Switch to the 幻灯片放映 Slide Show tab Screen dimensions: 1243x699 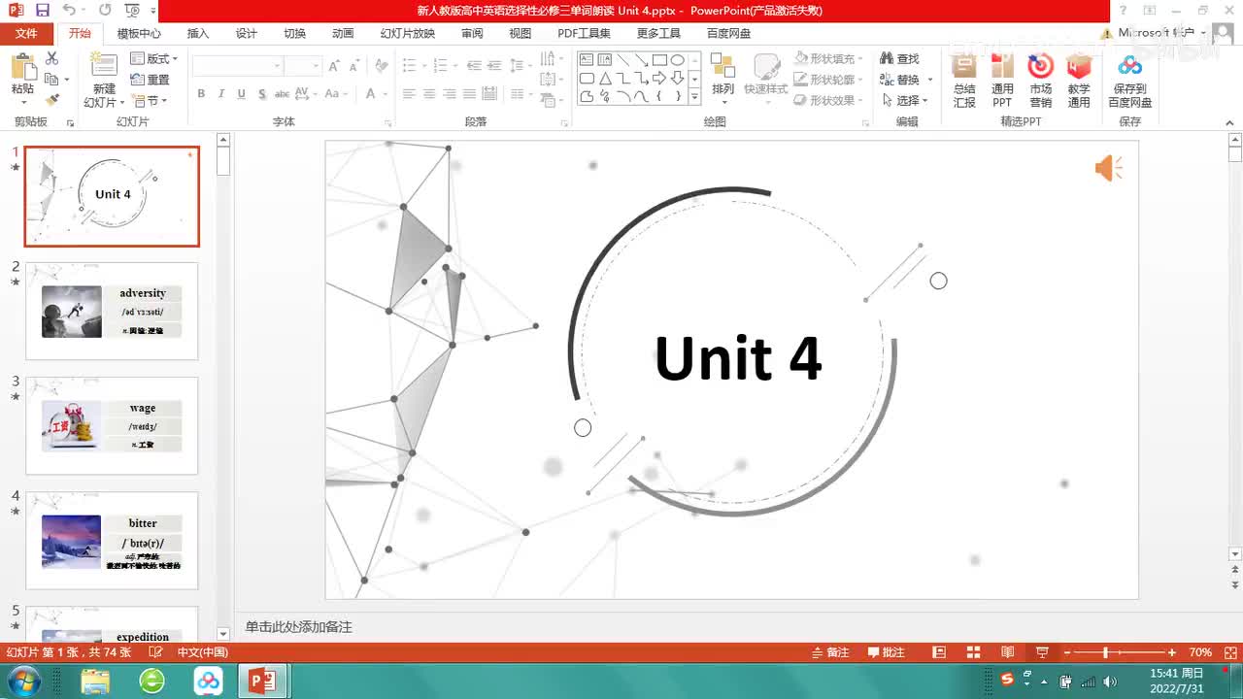pos(408,33)
